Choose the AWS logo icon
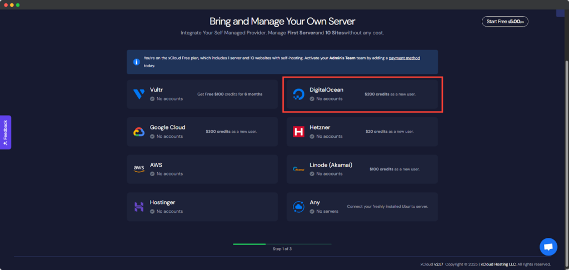569x270 pixels. 139,169
